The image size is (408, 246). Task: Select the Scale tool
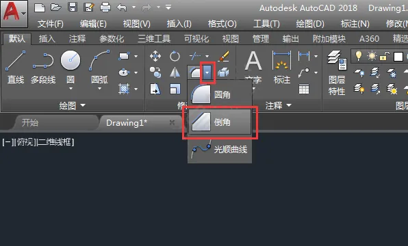tap(175, 89)
